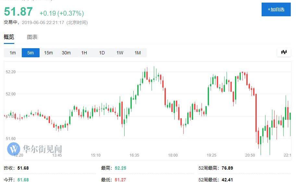Select the 1m interval
The width and height of the screenshot is (296, 182).
click(13, 53)
